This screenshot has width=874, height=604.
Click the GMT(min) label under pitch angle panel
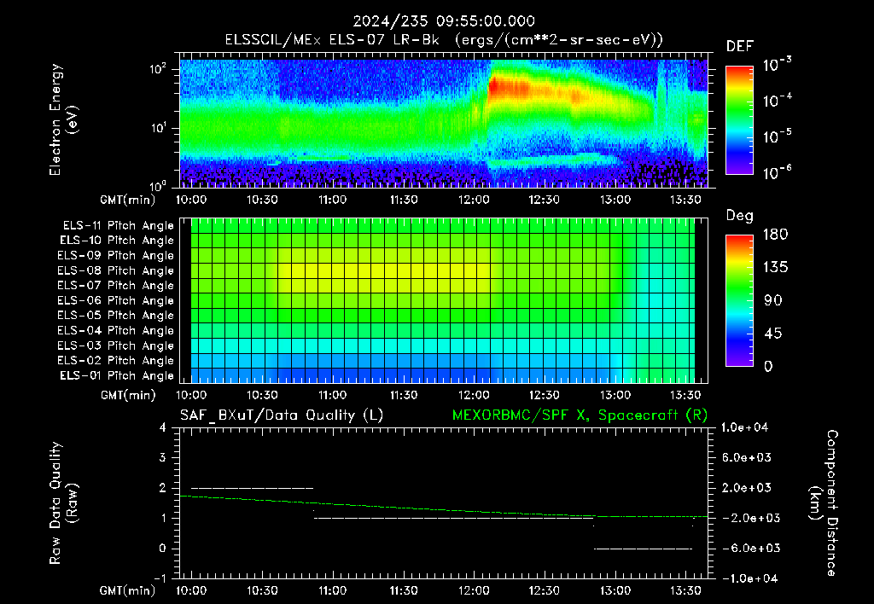128,395
